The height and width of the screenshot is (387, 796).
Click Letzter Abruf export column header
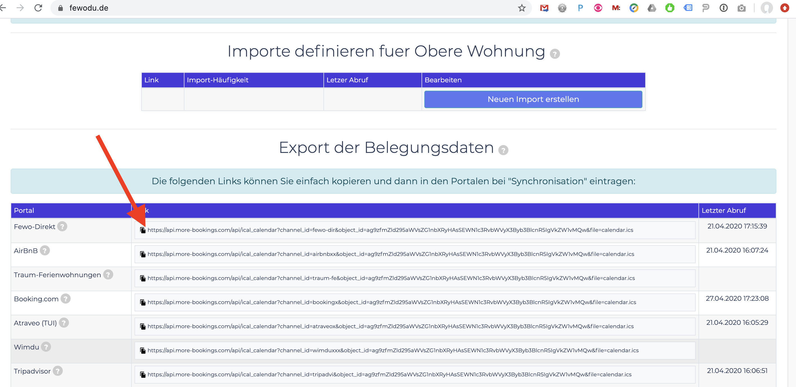(737, 211)
